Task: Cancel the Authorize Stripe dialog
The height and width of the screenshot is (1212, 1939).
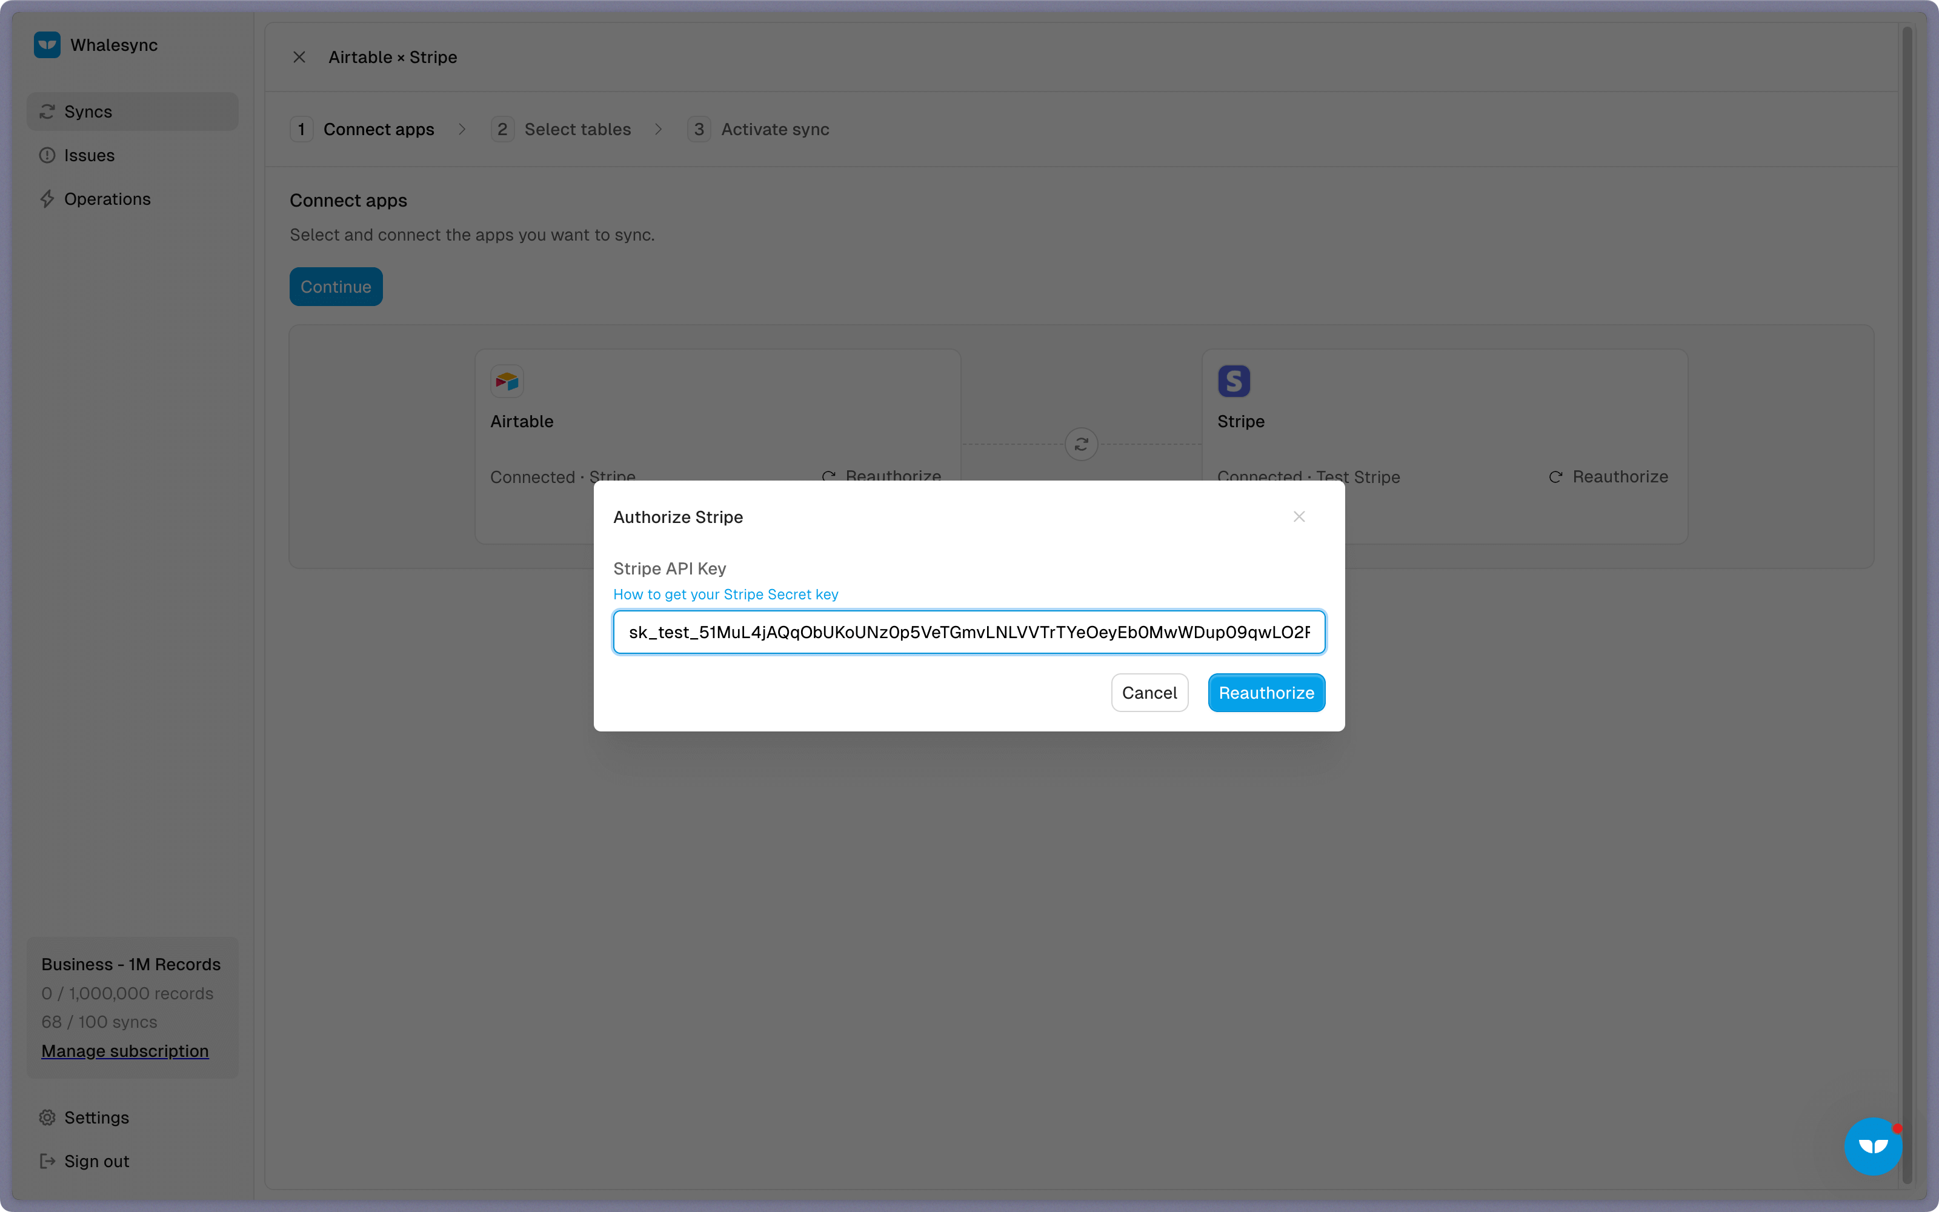Action: point(1149,693)
